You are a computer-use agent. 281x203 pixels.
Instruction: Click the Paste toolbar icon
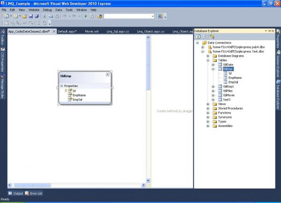tap(57, 16)
